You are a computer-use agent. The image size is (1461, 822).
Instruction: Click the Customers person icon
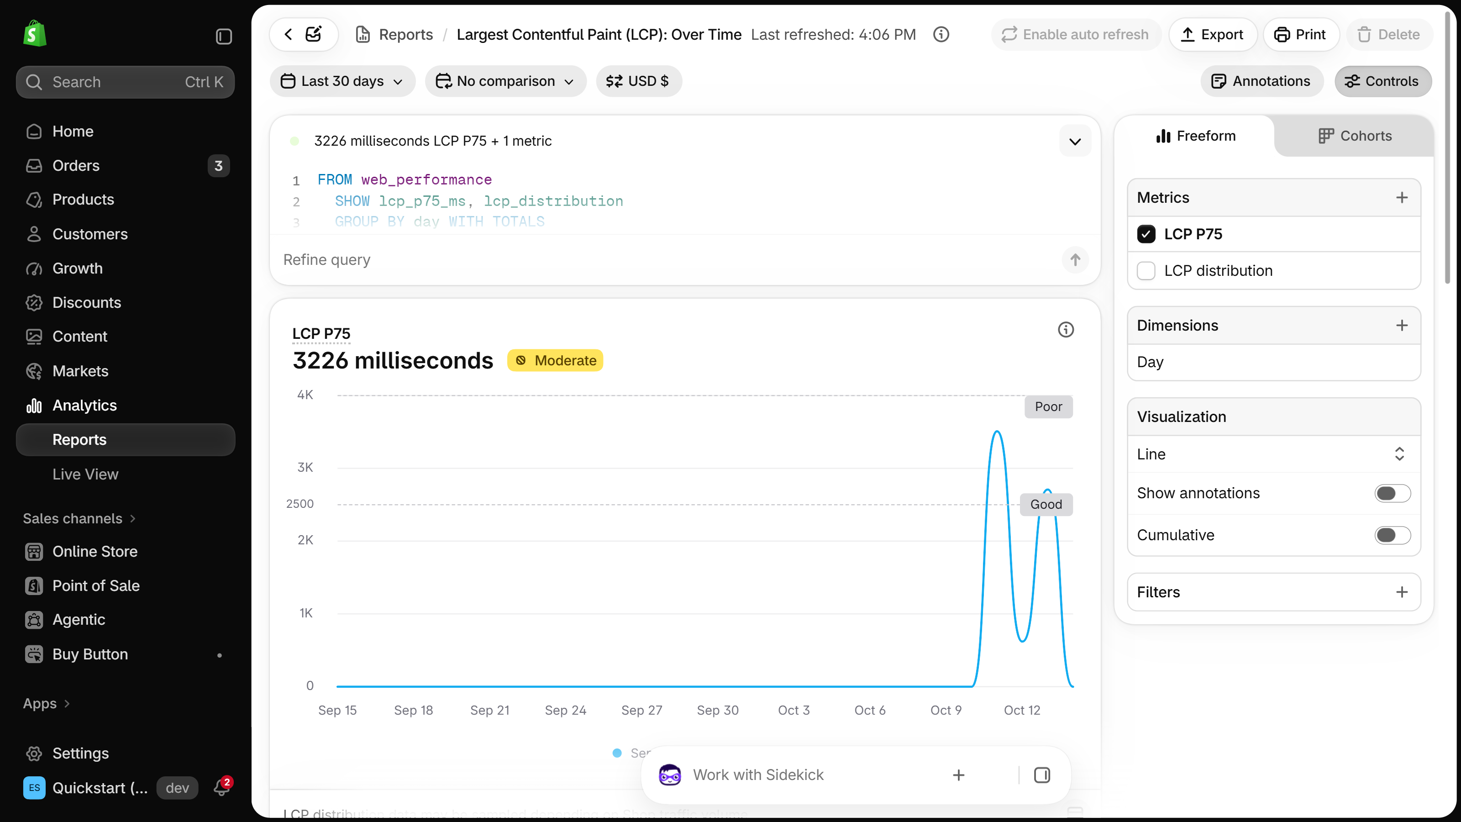(x=34, y=234)
